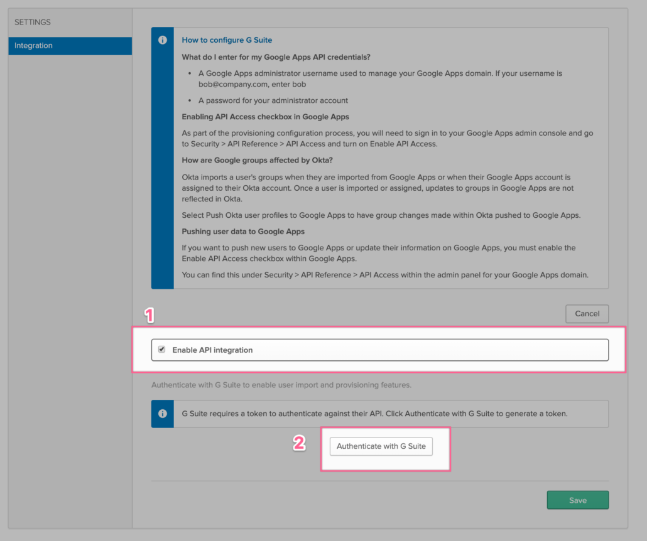Screen dimensions: 647x541
Task: Click 'Select Push Okta user profiles to Google Apps' sentence
Action: coord(381,215)
